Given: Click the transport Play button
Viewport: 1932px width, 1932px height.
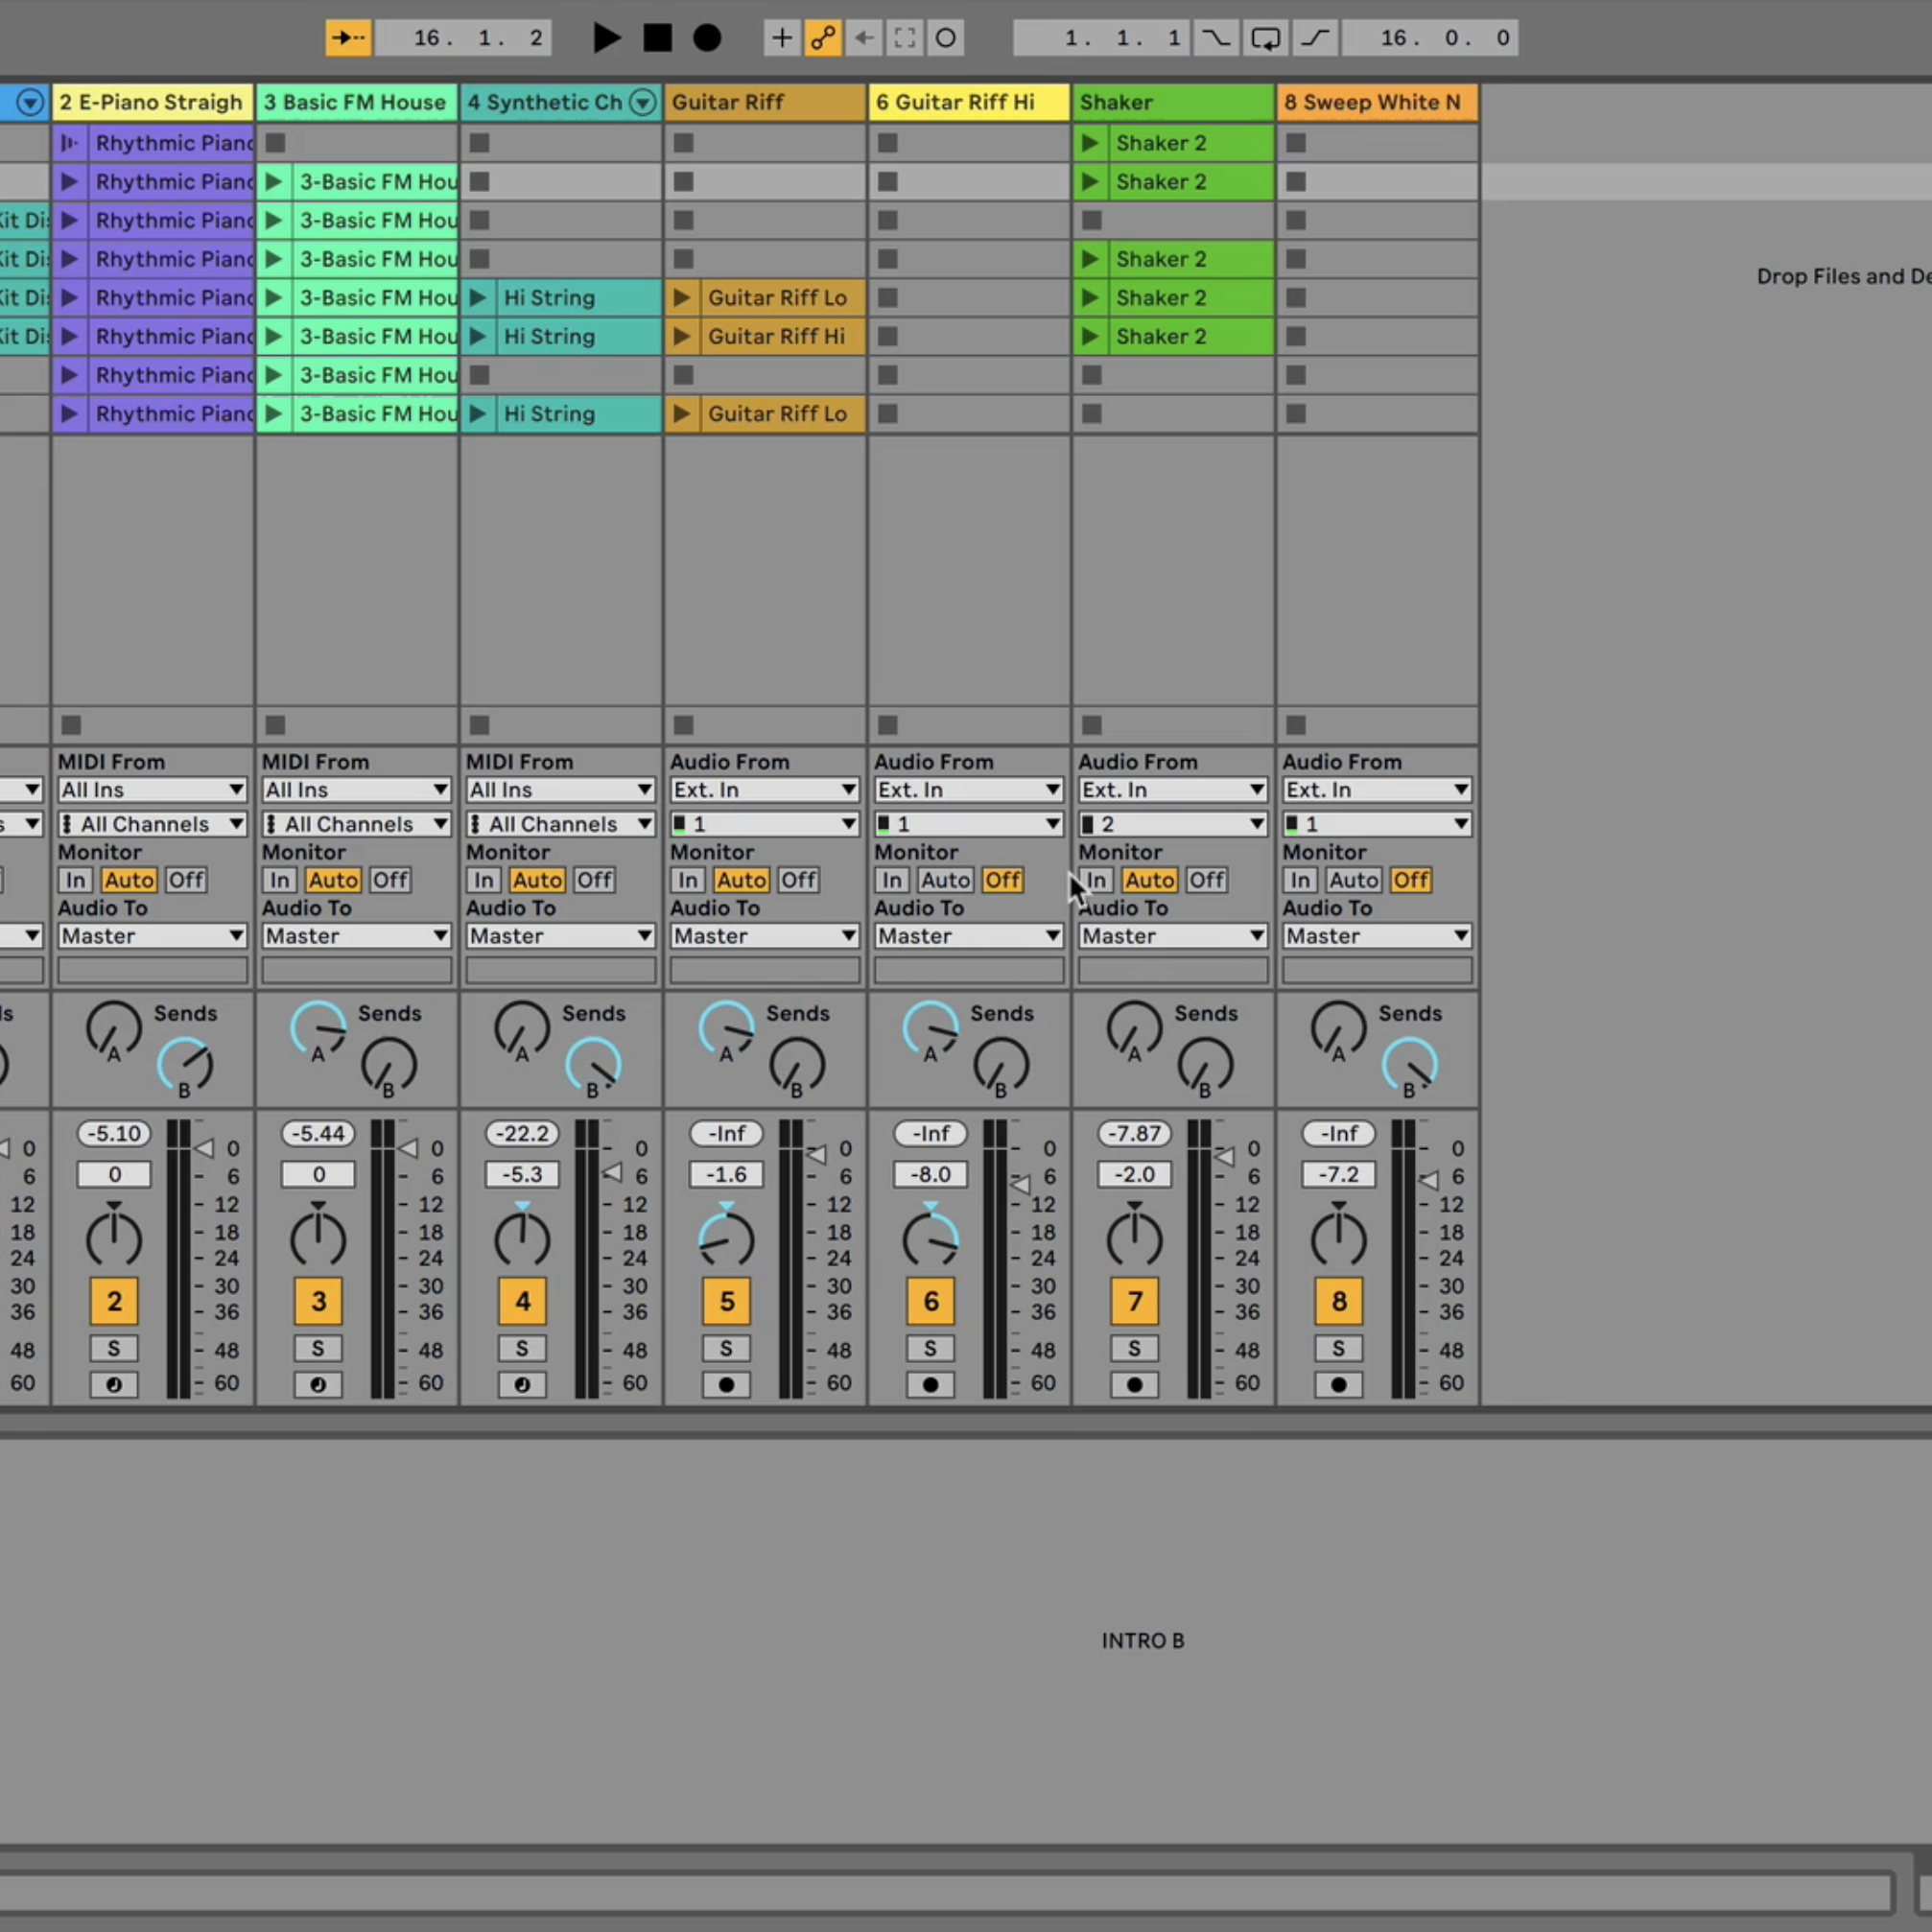Looking at the screenshot, I should click(x=606, y=38).
